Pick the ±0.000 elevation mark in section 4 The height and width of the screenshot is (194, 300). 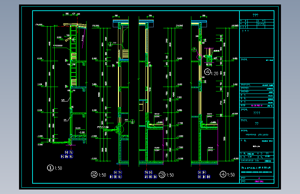click(235, 114)
